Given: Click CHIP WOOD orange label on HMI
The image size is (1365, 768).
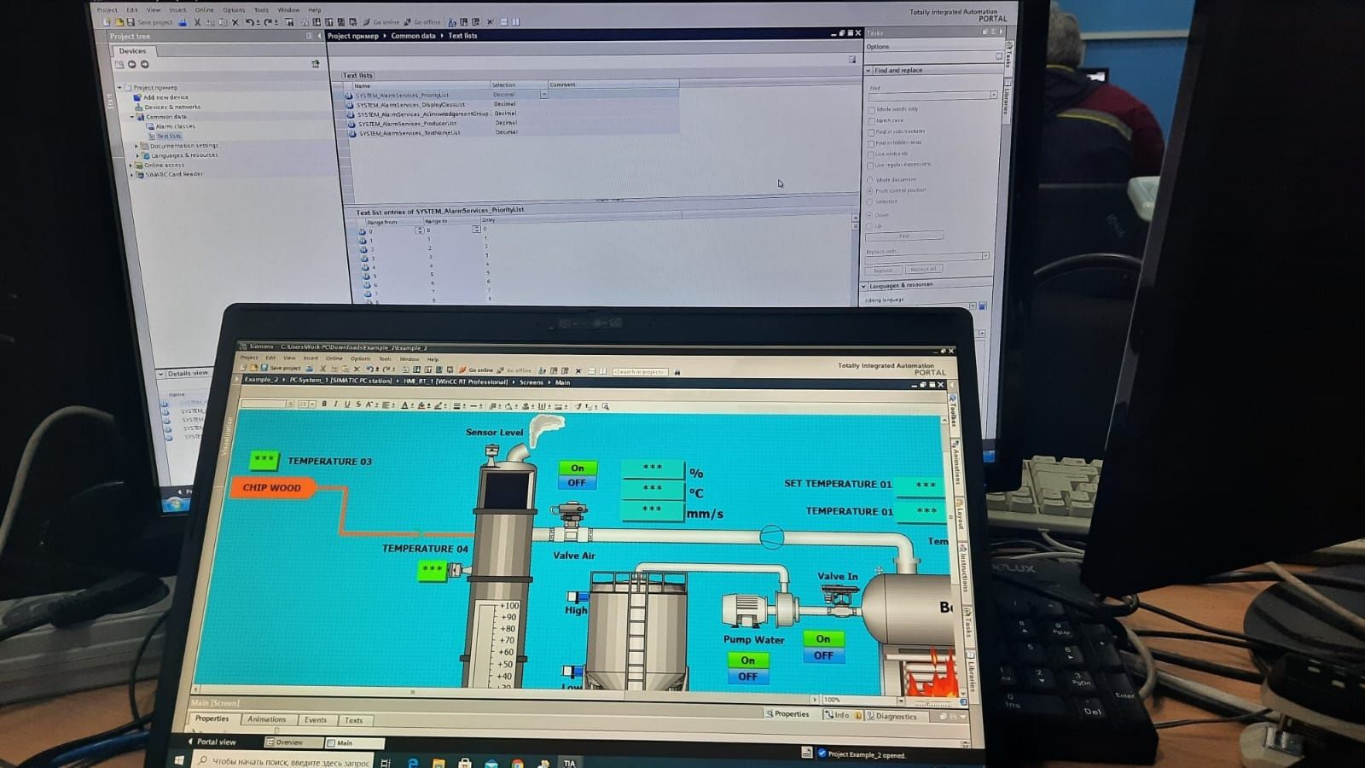Looking at the screenshot, I should click(272, 487).
